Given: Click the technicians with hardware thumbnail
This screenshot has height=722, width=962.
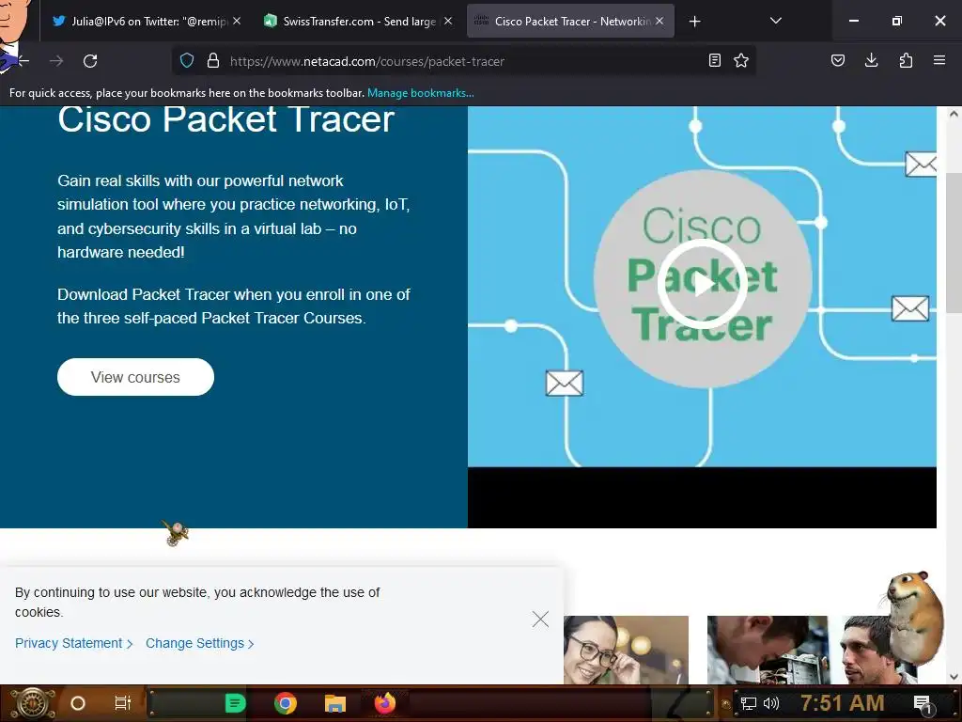Looking at the screenshot, I should point(811,651).
